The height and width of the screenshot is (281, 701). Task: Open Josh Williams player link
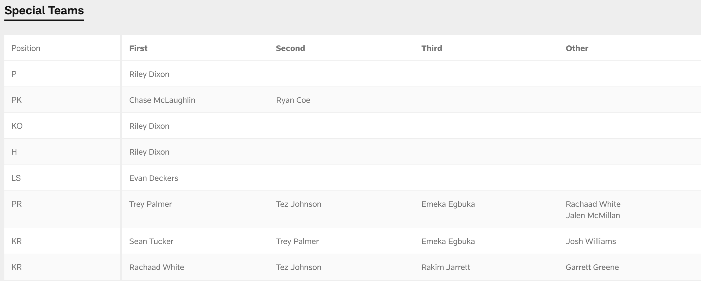pos(591,241)
